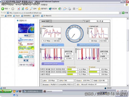Open the Camera taskbar window button
Image resolution: width=129 pixels, height=97 pixels.
(53, 91)
